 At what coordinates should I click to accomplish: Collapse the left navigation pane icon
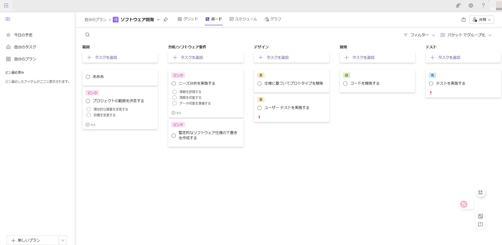8,19
